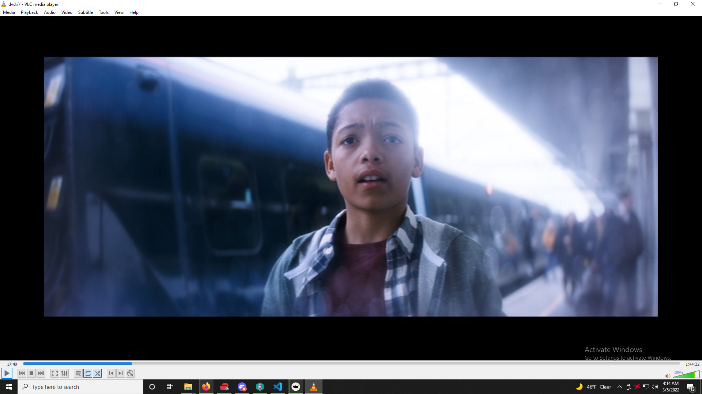Open the teal hexagon app icon
Image resolution: width=702 pixels, height=394 pixels.
[x=260, y=387]
